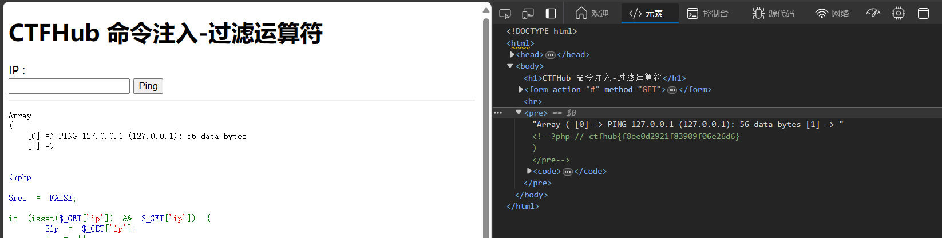Click the "<?php" text on the page
This screenshot has width=942, height=238.
19,177
